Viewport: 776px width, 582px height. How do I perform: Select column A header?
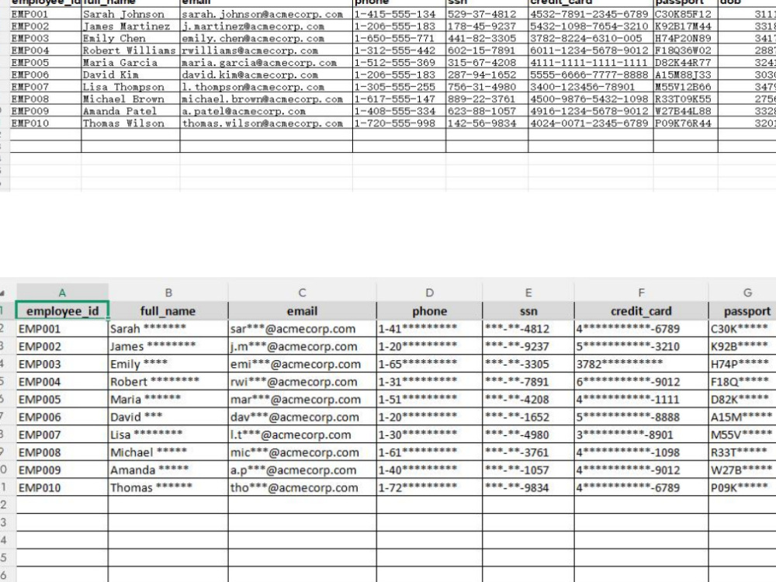62,293
